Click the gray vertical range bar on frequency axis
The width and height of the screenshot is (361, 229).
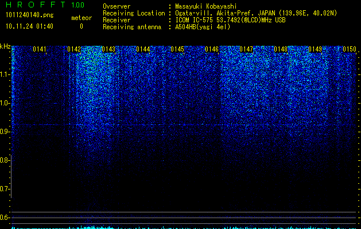[11, 176]
